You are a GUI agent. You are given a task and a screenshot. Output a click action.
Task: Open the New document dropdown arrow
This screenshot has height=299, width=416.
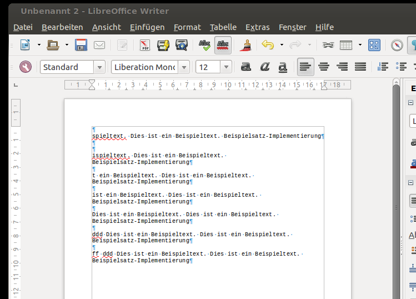39,45
